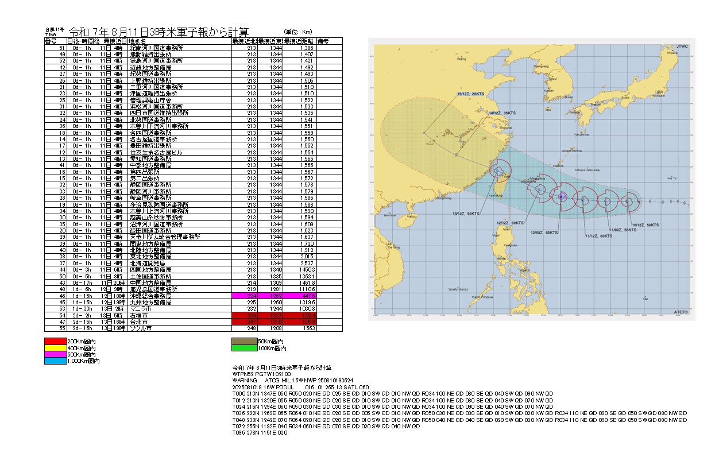Click the 12/12Z, 60KTS forecast label on map
This screenshot has height=457, width=715.
click(511, 223)
